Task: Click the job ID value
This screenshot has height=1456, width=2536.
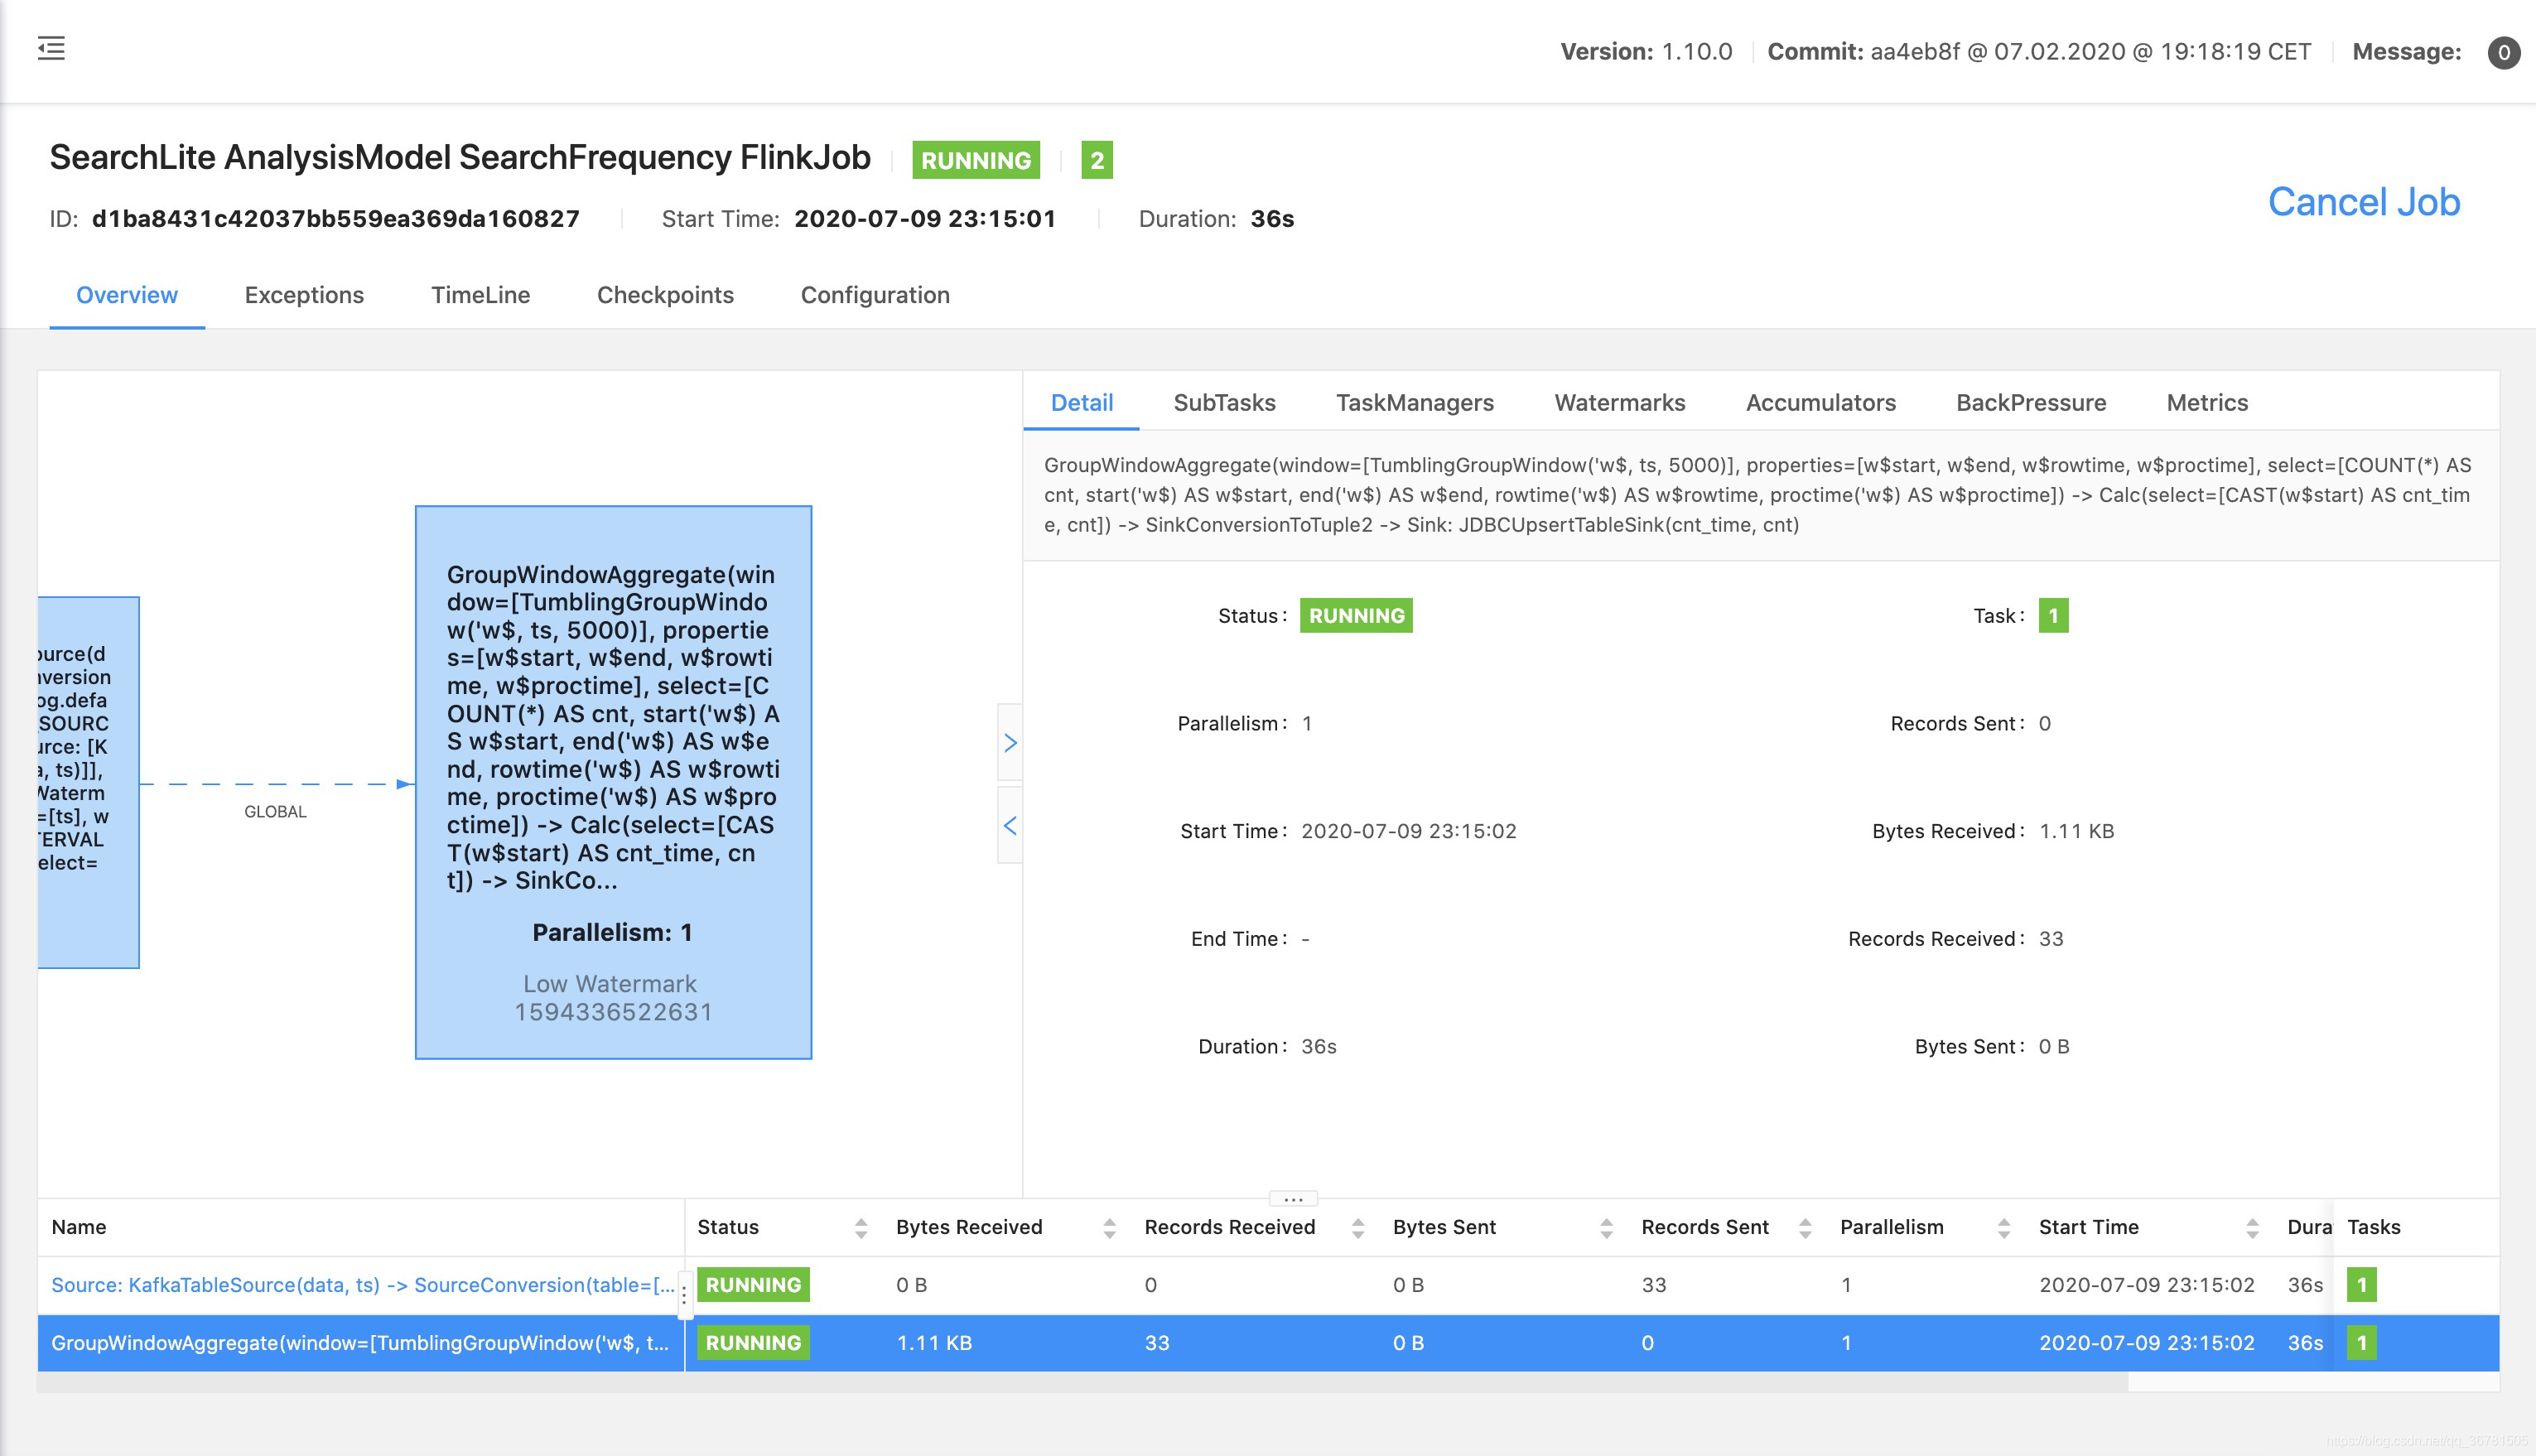Action: [335, 219]
